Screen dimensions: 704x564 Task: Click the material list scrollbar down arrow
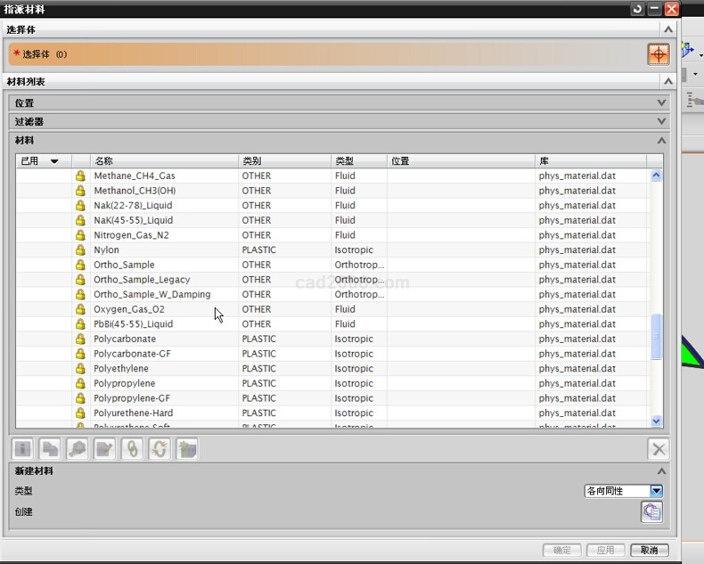pyautogui.click(x=657, y=421)
